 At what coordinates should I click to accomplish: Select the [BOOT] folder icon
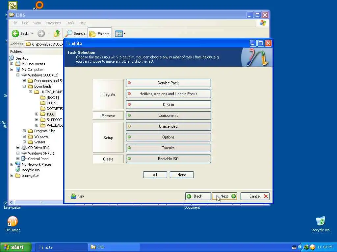(x=43, y=97)
